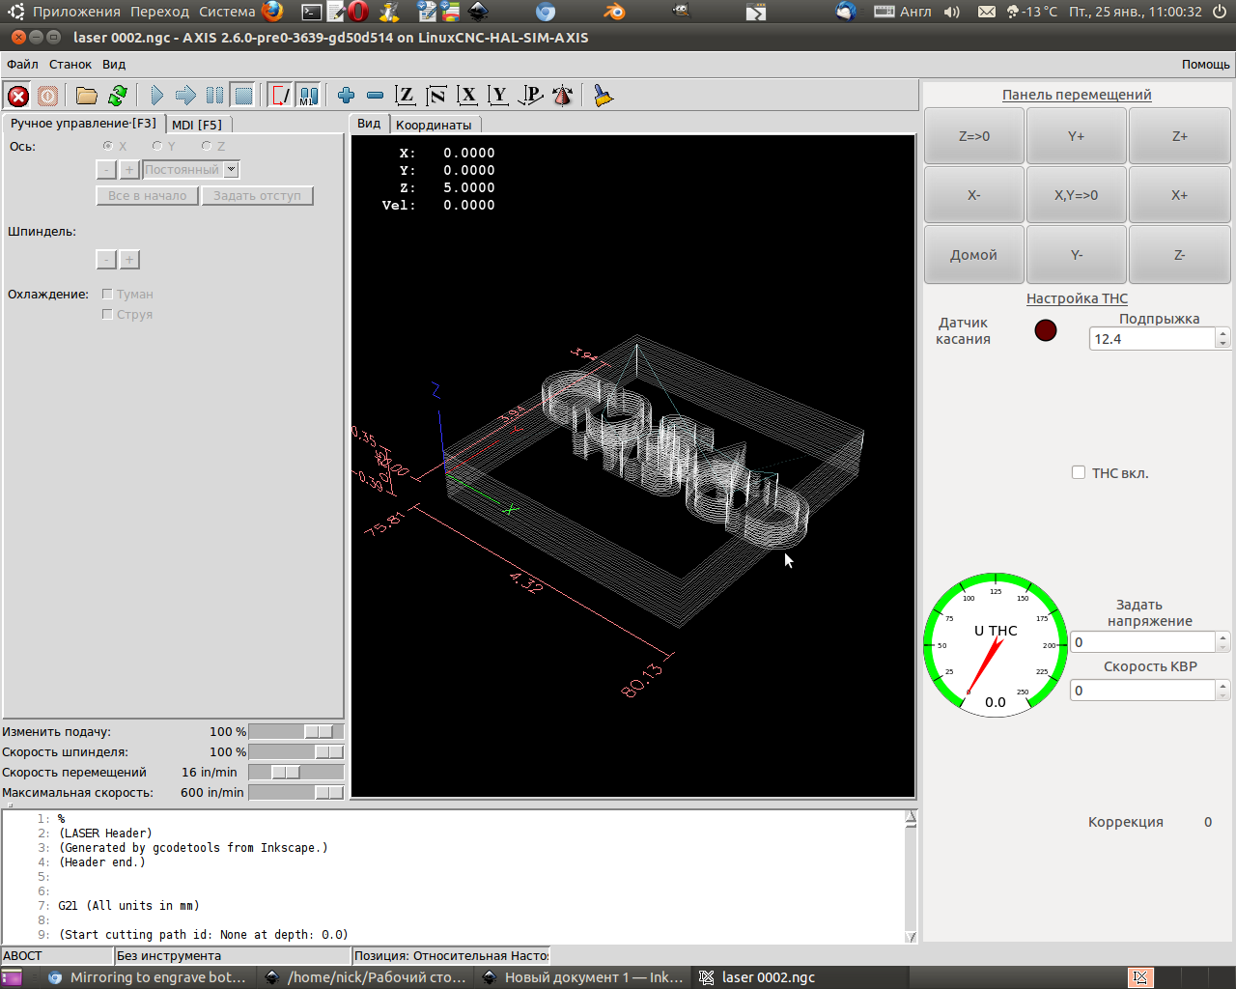Switch to the MDI [F5] tab
This screenshot has height=989, width=1236.
click(x=197, y=125)
